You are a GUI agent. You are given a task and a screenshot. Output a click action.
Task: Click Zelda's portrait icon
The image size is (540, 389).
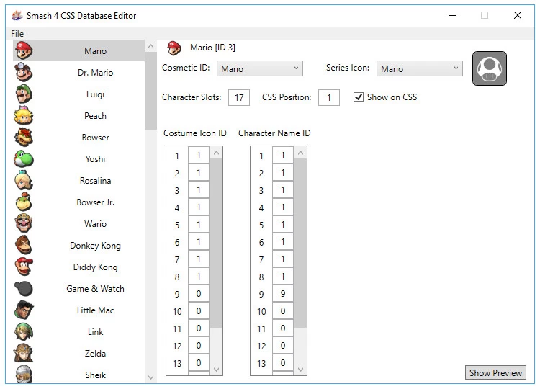[x=24, y=354]
